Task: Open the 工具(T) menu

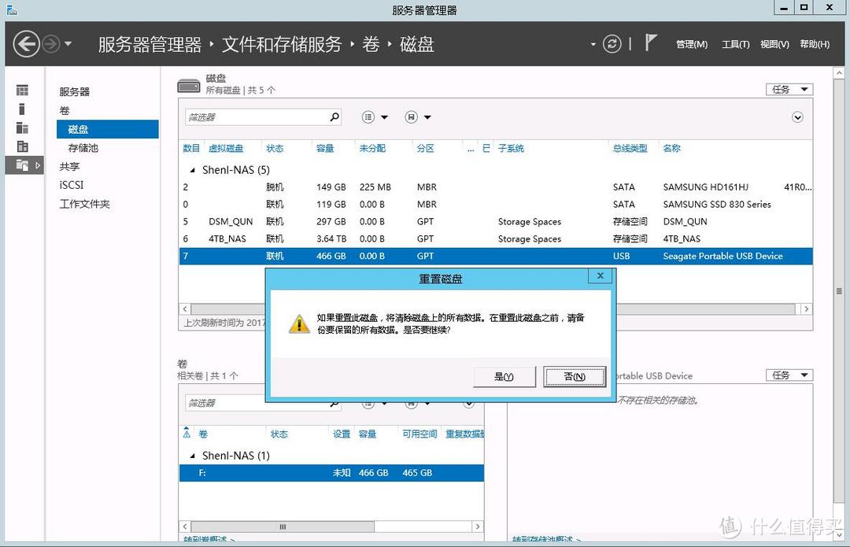Action: point(735,45)
